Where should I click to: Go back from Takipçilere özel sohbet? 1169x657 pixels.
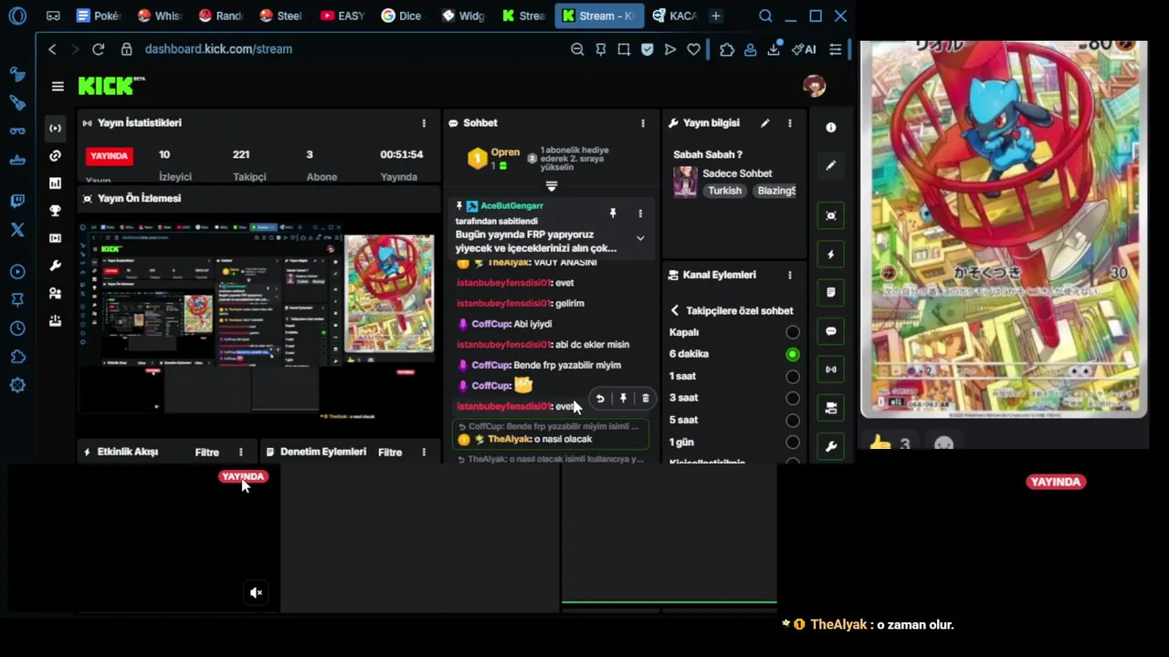click(675, 311)
